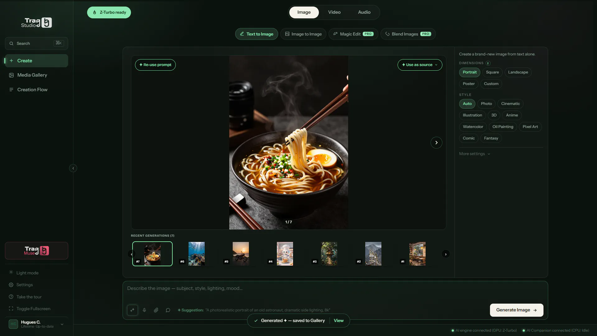Open cafe interior thumbnail #1

coord(417,254)
